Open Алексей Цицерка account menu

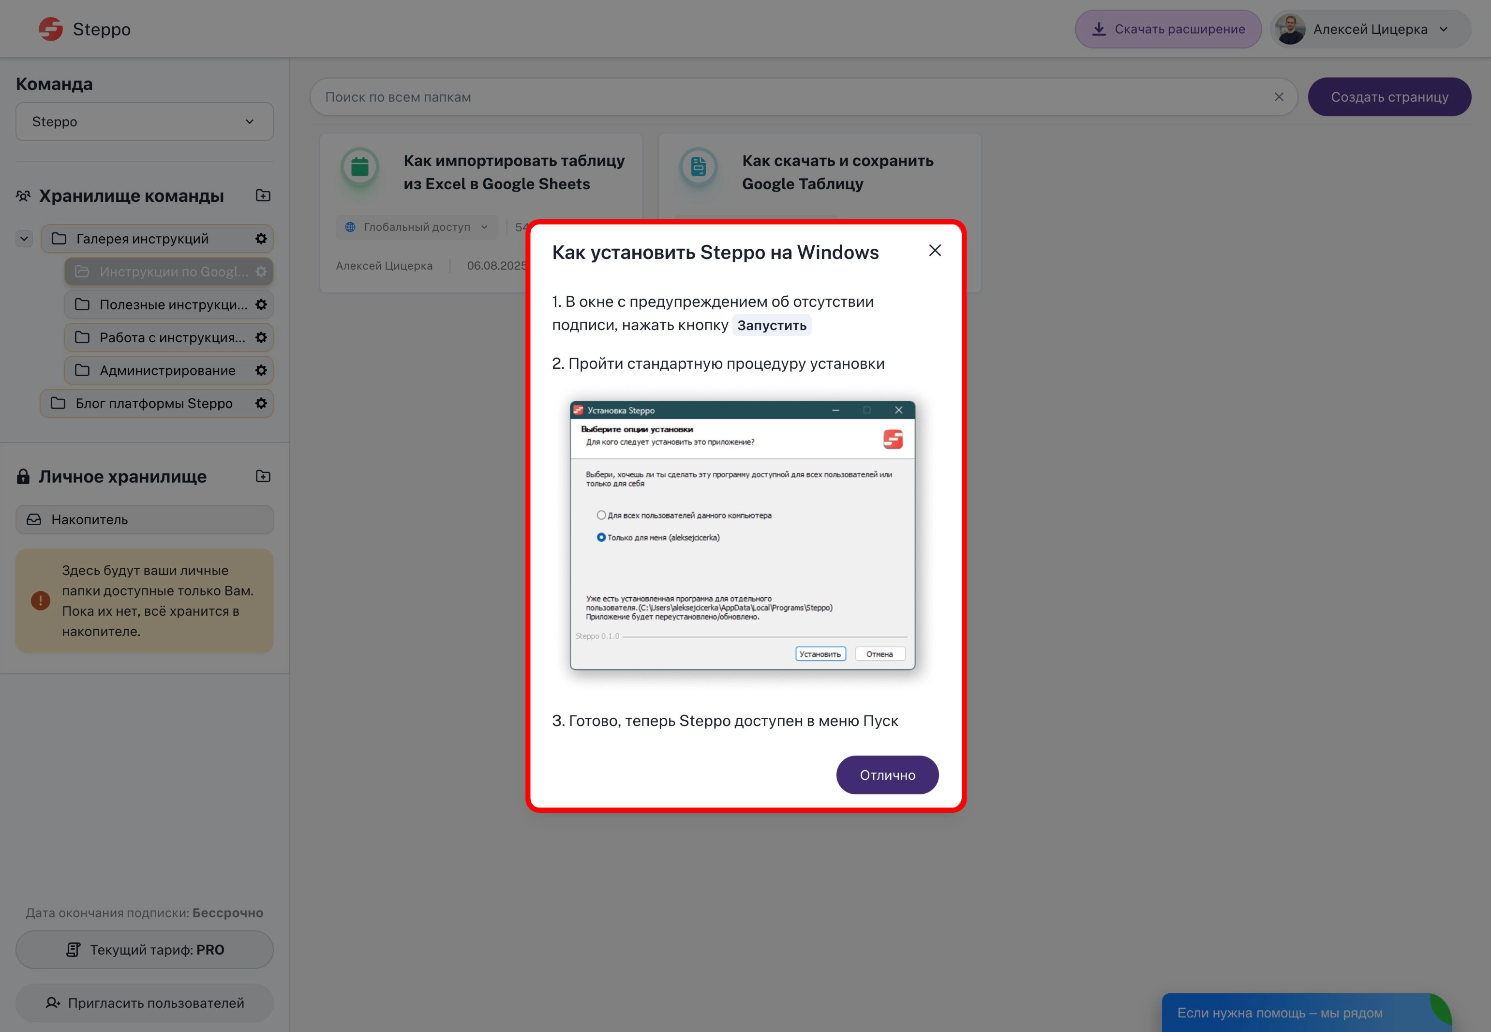point(1370,29)
